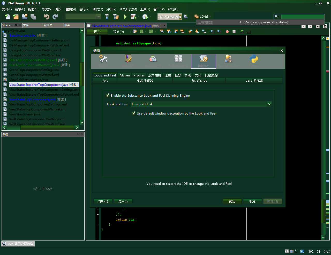
Task: Switch to the Ant options tab
Action: (x=105, y=81)
